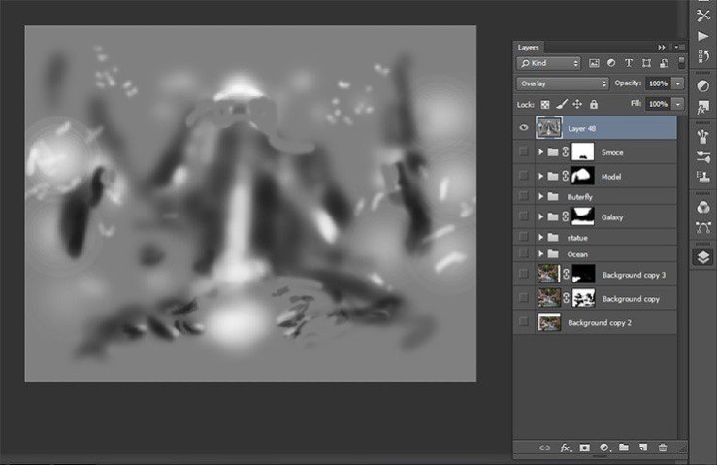Click the lock transparent pixels icon
The image size is (717, 465).
(x=544, y=104)
